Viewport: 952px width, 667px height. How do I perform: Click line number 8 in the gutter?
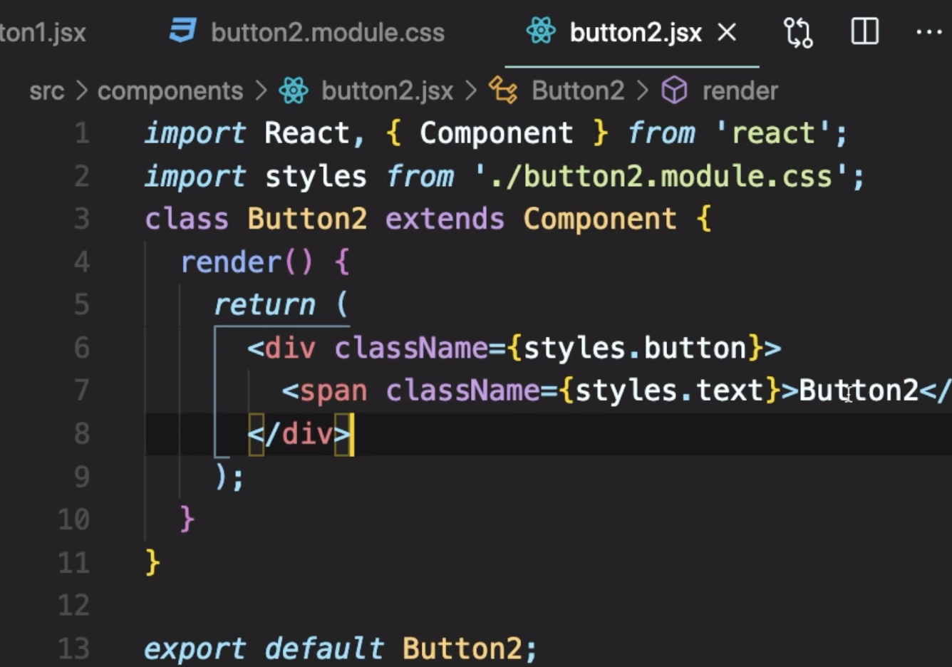[x=81, y=434]
